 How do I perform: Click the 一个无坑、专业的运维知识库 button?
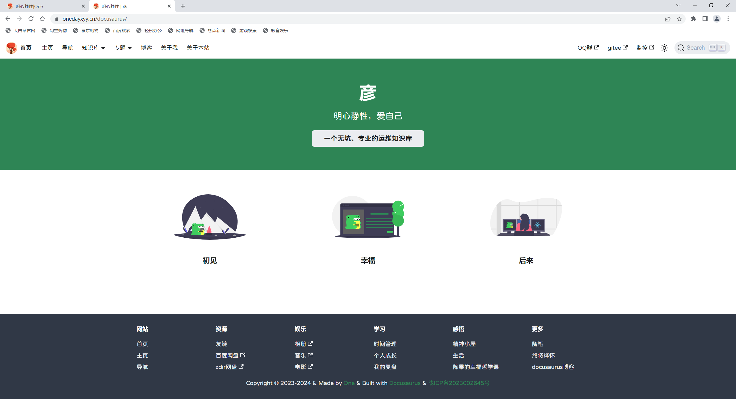pyautogui.click(x=368, y=139)
